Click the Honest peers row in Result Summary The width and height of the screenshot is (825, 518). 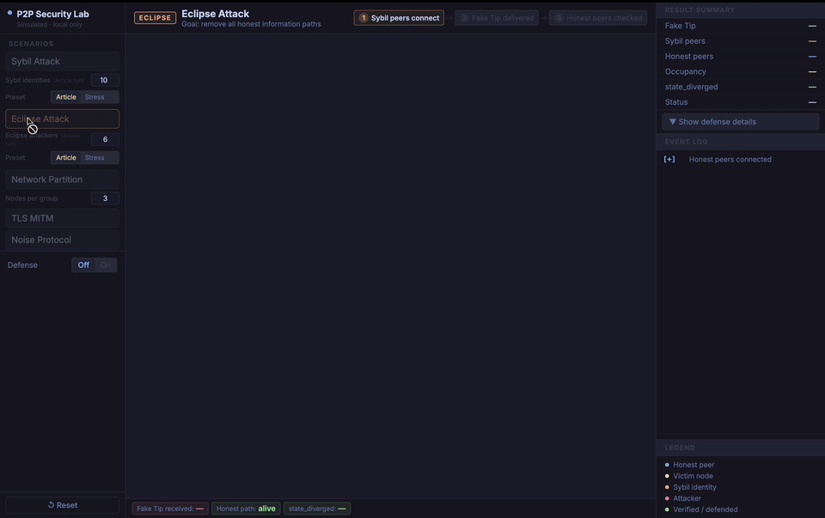pos(740,57)
